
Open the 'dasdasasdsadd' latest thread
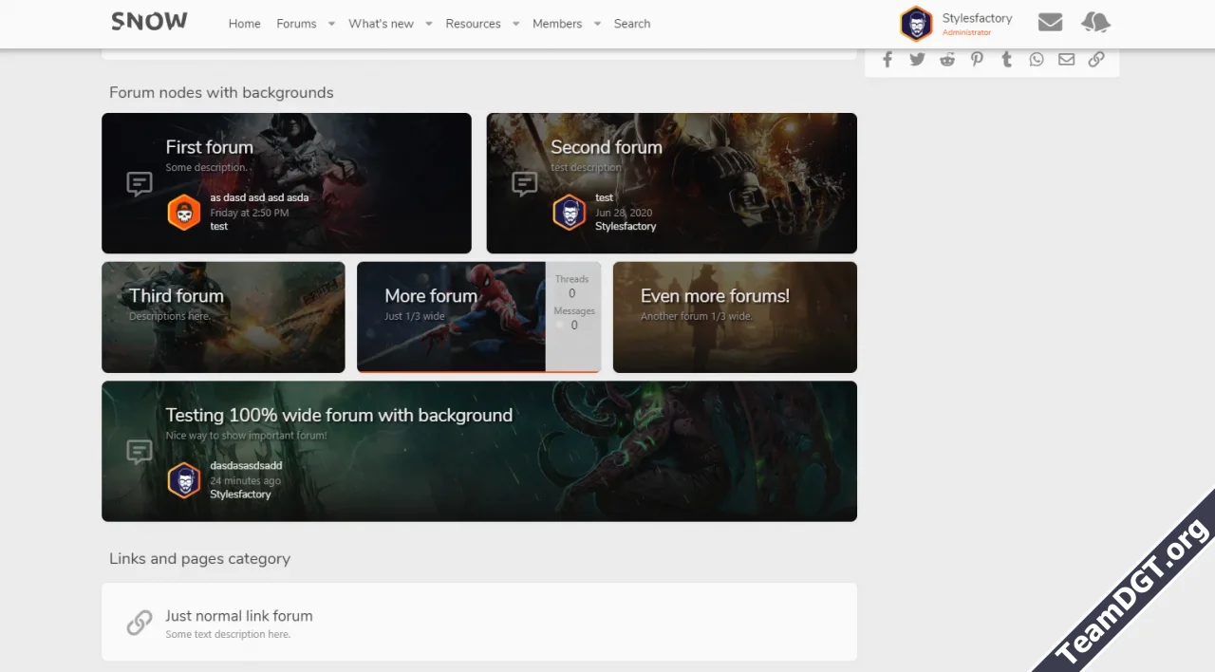click(246, 465)
